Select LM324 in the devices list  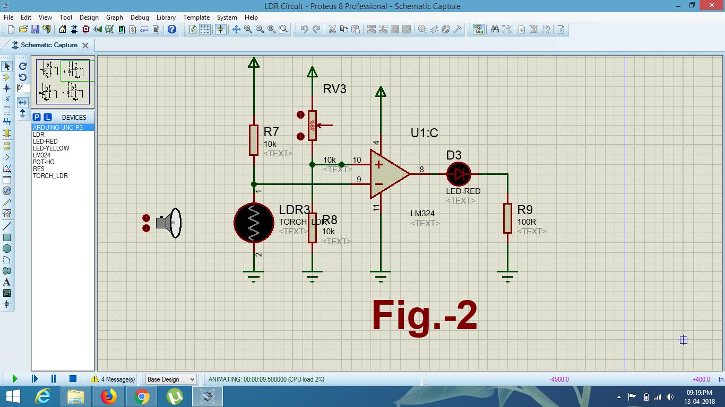(41, 155)
